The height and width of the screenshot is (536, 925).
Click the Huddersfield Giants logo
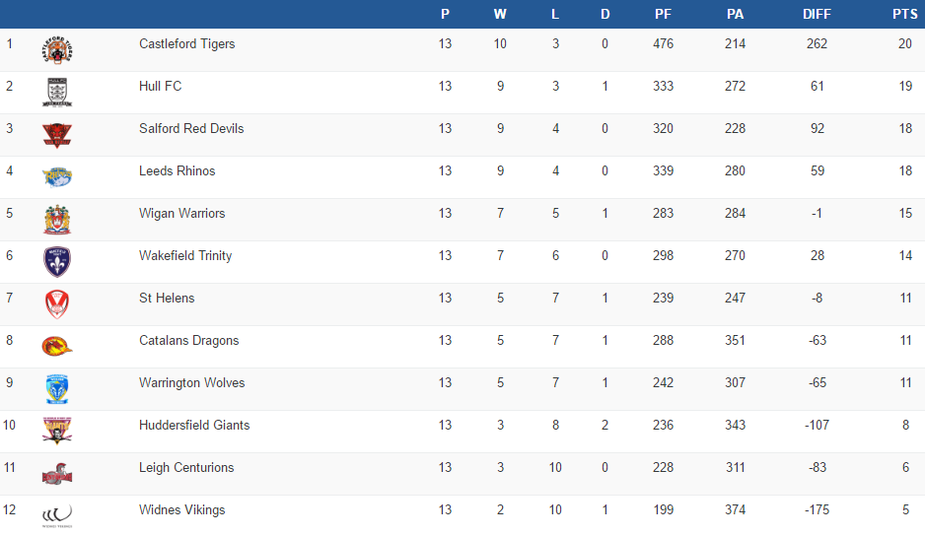(x=57, y=431)
